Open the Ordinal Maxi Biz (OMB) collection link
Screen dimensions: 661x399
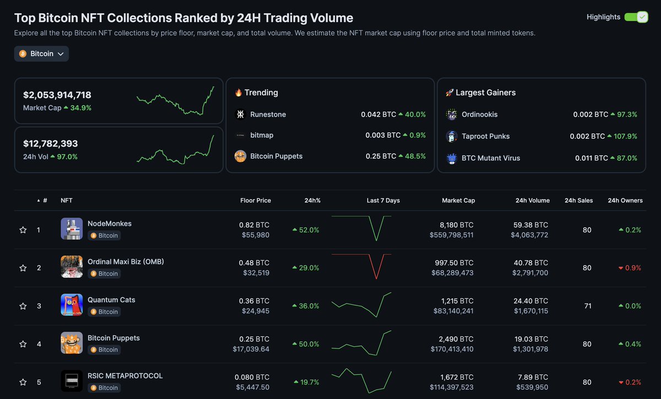[126, 261]
